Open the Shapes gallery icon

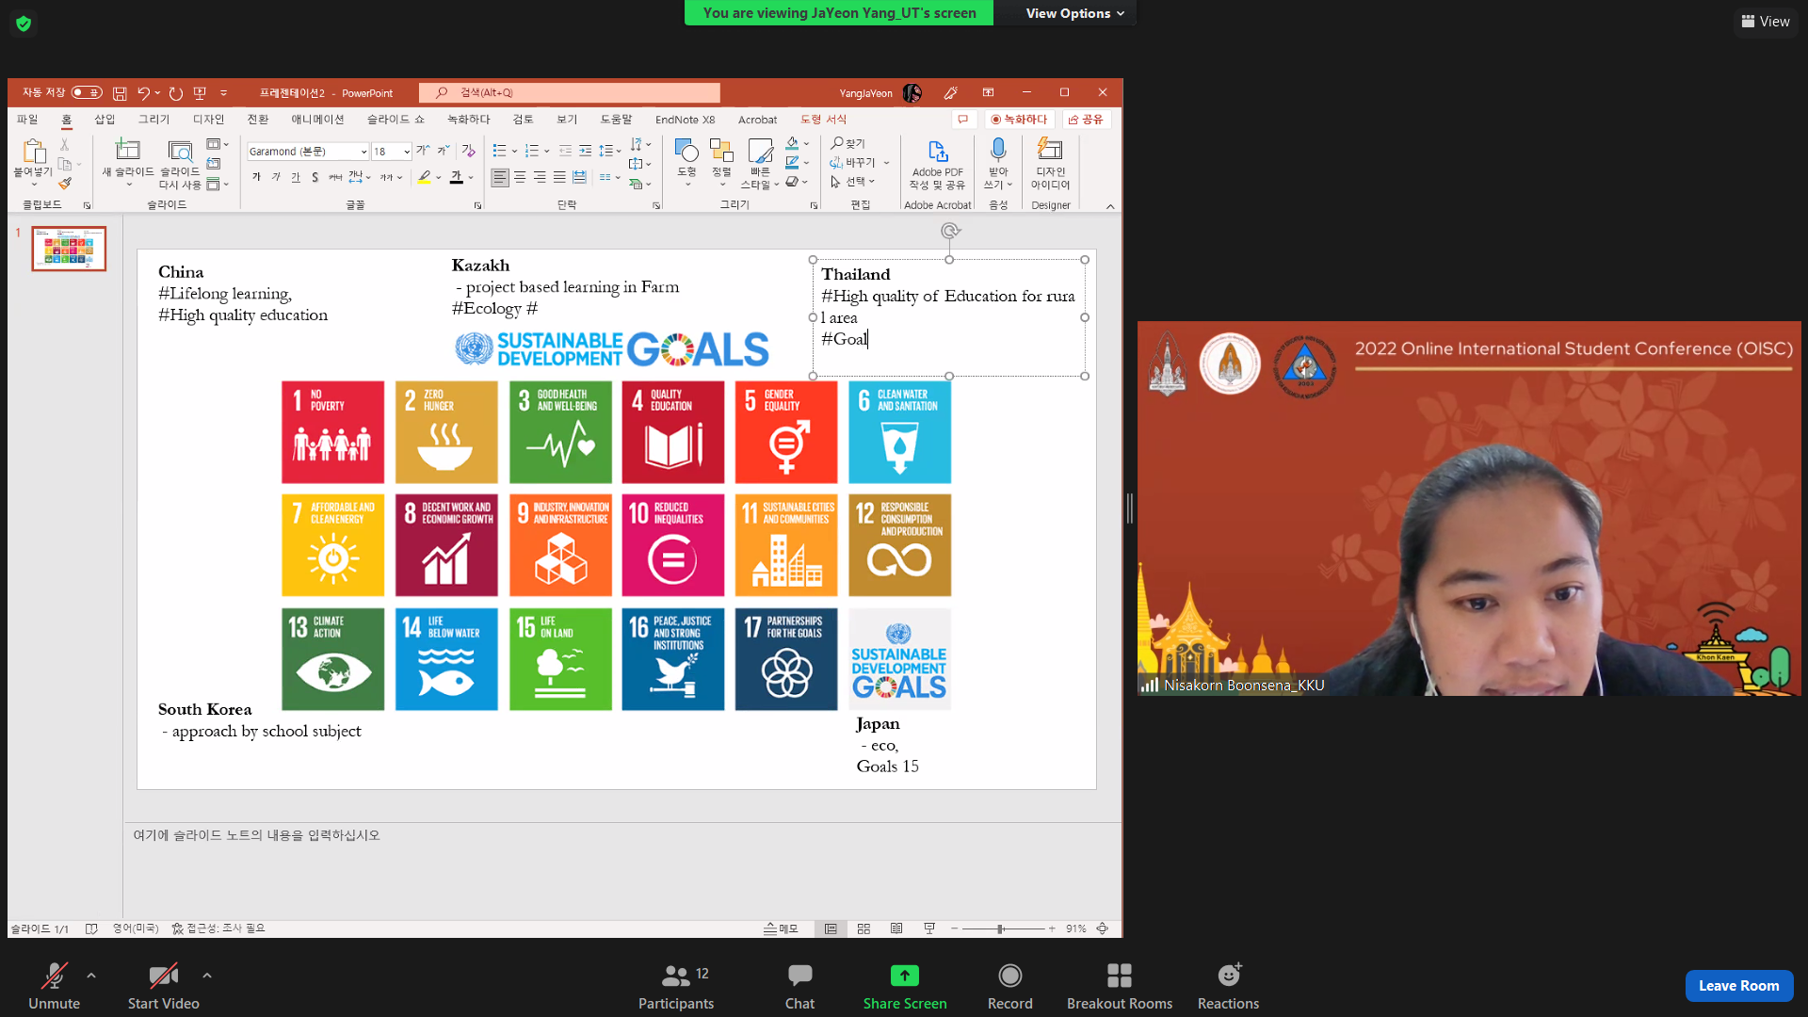(x=686, y=151)
